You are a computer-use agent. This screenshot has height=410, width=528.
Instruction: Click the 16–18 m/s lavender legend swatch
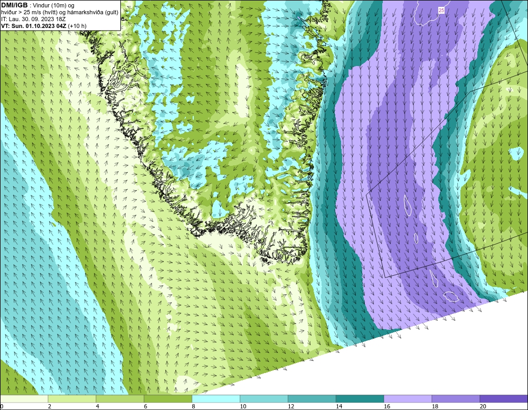408,399
